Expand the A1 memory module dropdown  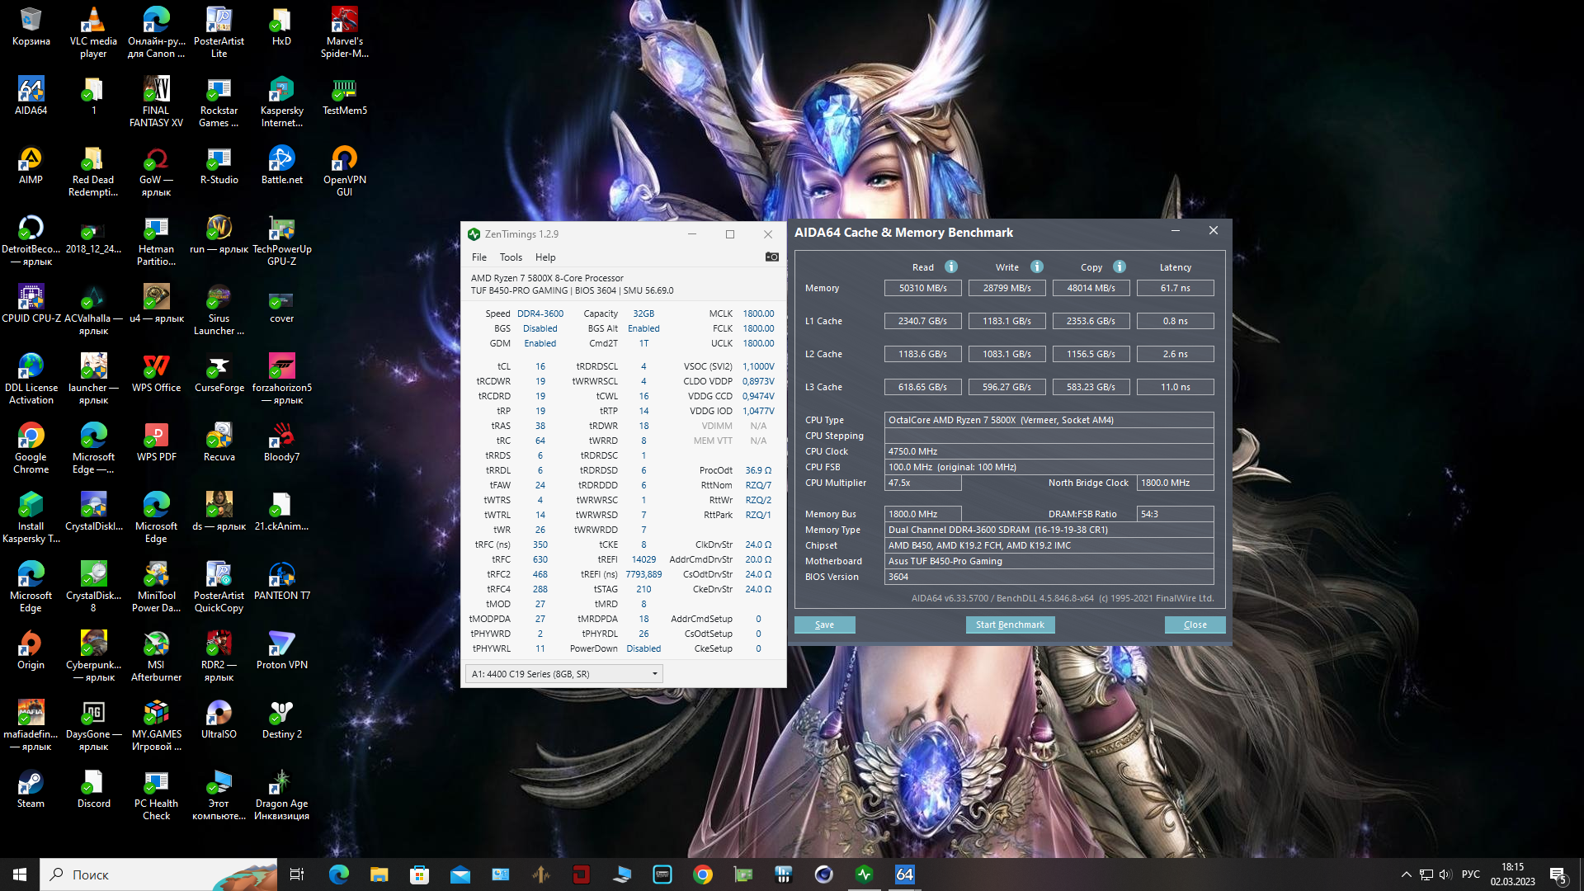click(655, 674)
